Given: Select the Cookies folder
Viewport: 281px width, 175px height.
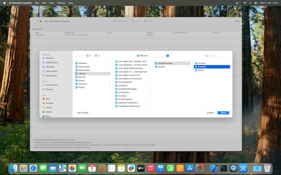Looking at the screenshot, I should [132, 96].
